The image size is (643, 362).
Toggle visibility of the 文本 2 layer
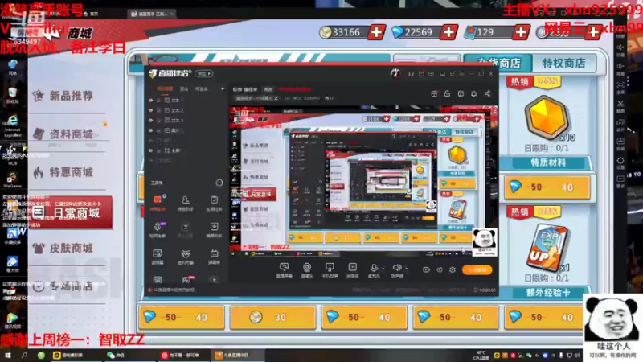pos(150,110)
